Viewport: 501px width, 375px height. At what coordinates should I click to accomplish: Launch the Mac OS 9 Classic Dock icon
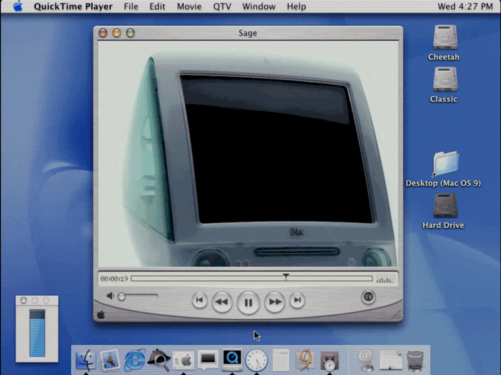305,360
